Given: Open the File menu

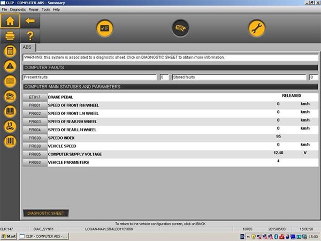Looking at the screenshot, I should (4, 10).
